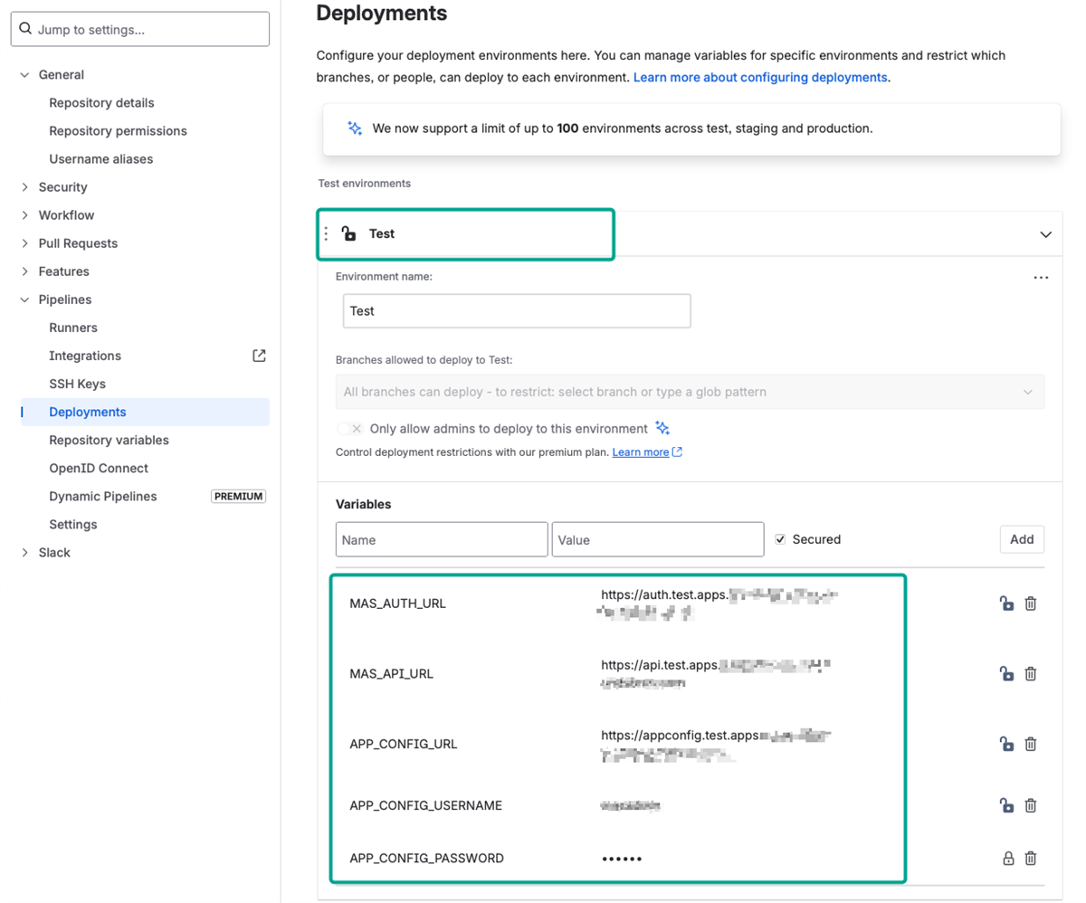The height and width of the screenshot is (903, 1086).
Task: Open Learn more about configuring deployments link
Action: coord(760,78)
